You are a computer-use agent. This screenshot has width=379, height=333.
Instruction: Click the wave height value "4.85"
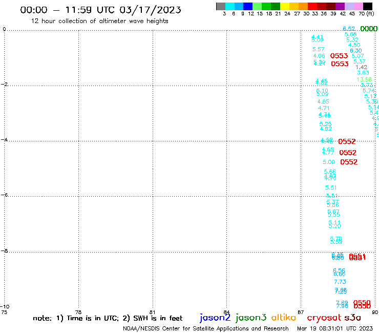point(323,101)
